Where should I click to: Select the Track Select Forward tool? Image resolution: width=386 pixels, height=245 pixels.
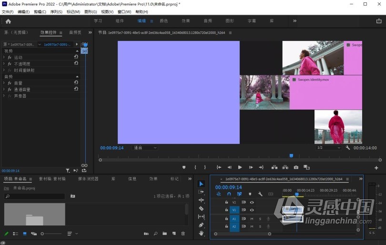(201, 192)
